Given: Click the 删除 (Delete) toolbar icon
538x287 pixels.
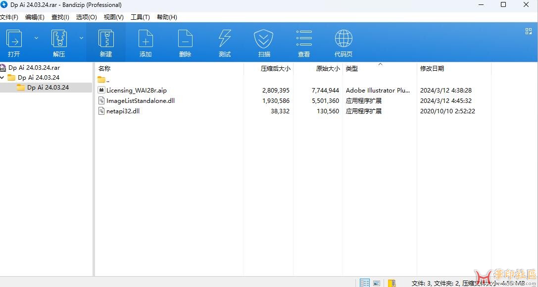Looking at the screenshot, I should (185, 43).
